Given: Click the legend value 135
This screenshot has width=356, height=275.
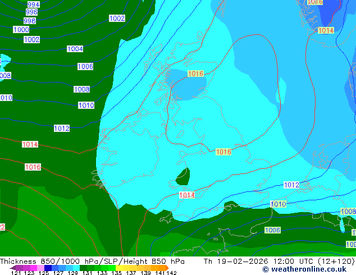Looking at the screenshot, I should coord(116,273).
